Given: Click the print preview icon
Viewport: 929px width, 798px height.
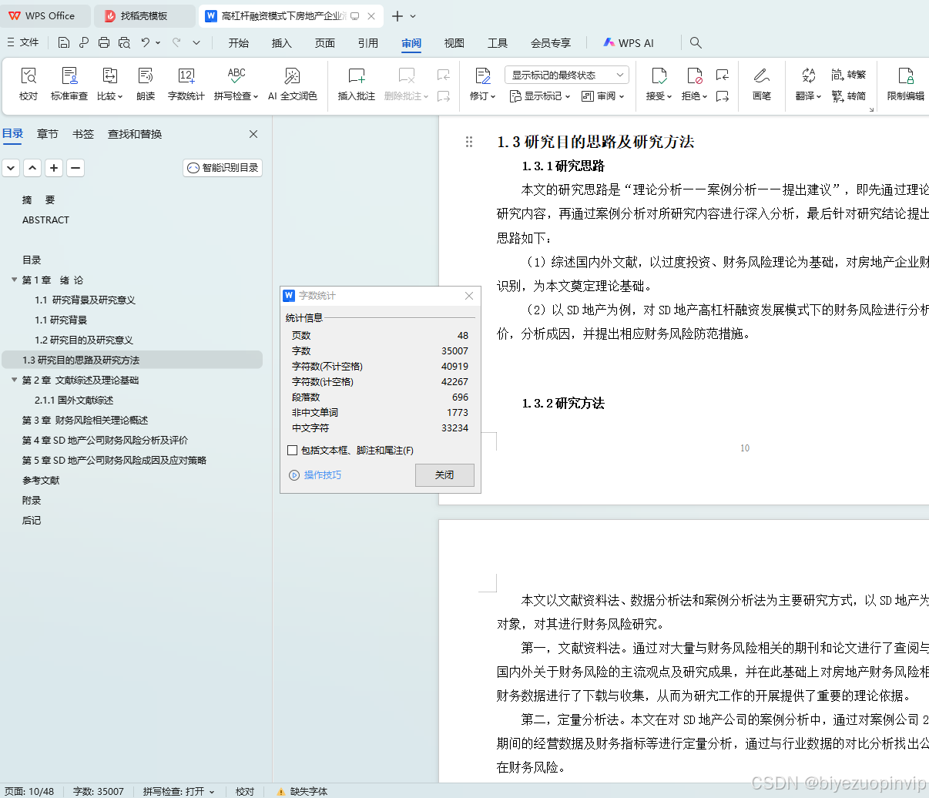Looking at the screenshot, I should pyautogui.click(x=124, y=42).
